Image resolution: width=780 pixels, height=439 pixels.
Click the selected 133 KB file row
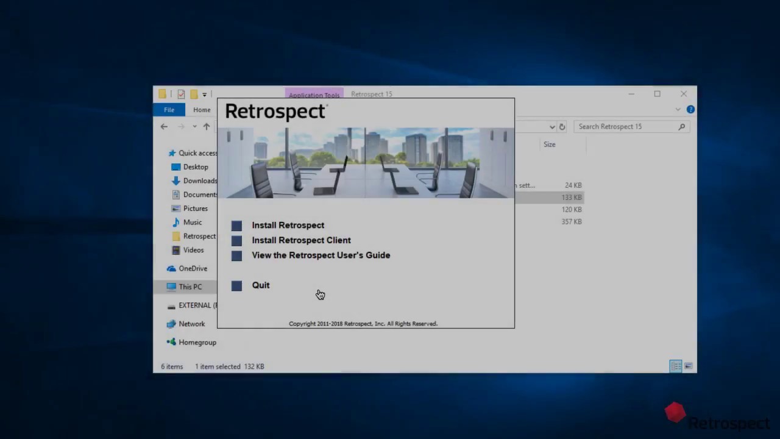tap(549, 198)
